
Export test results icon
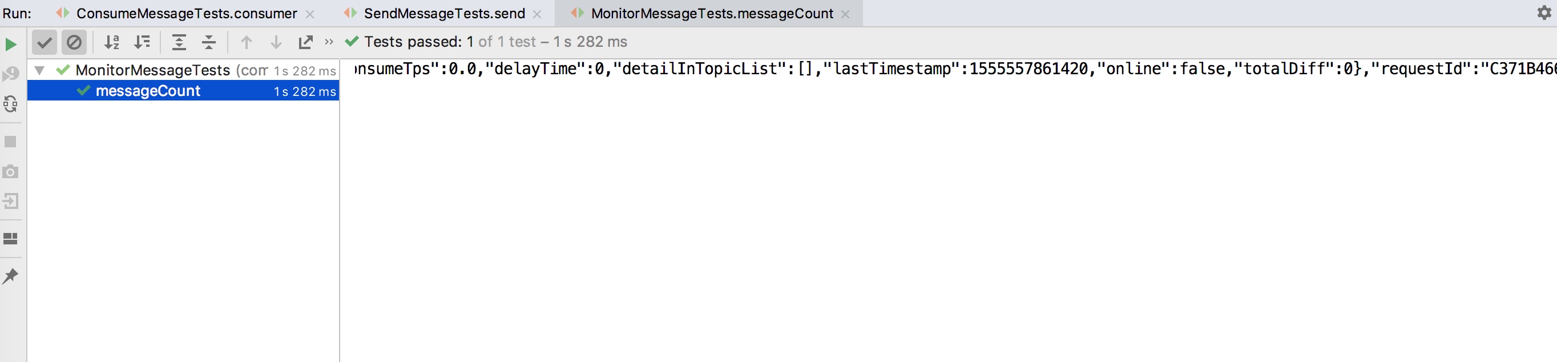coord(306,42)
